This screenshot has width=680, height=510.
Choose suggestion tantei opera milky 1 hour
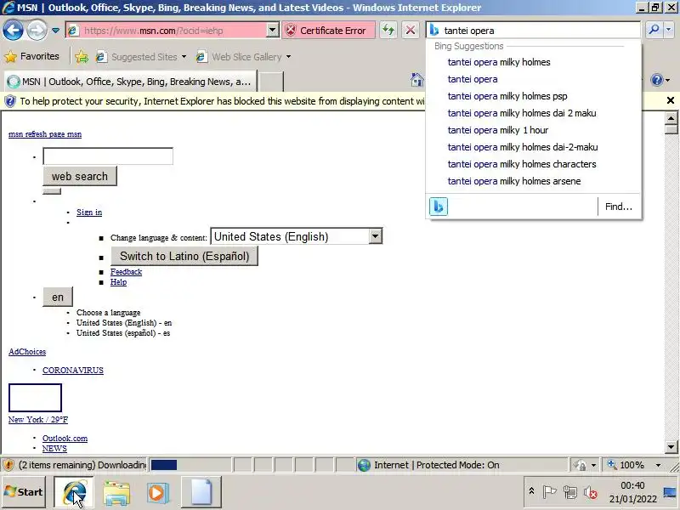[x=498, y=130]
